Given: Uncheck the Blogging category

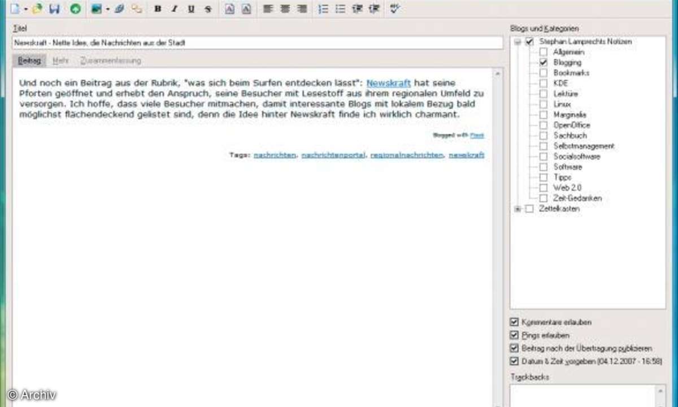Looking at the screenshot, I should coord(543,63).
